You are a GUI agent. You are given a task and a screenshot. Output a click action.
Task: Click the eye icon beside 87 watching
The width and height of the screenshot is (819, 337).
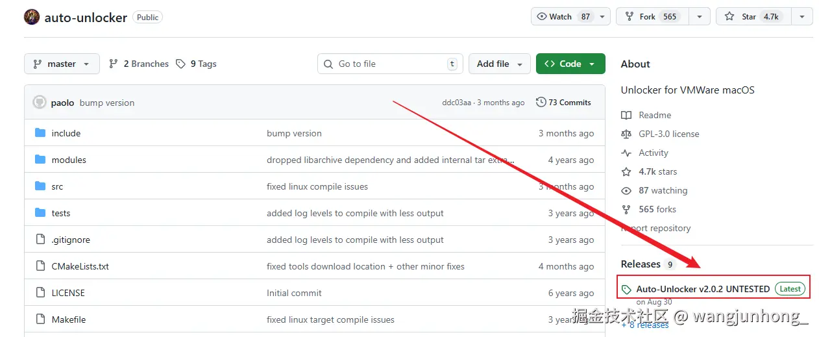pos(626,190)
